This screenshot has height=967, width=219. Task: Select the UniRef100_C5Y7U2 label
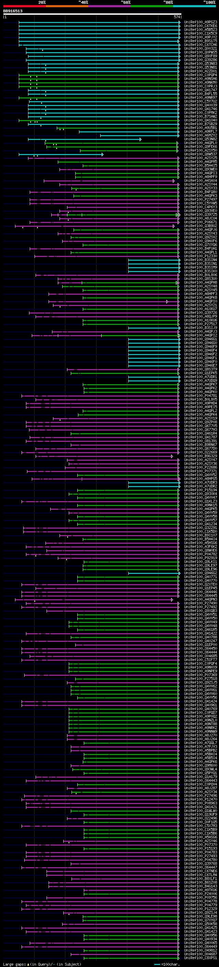tap(200, 101)
